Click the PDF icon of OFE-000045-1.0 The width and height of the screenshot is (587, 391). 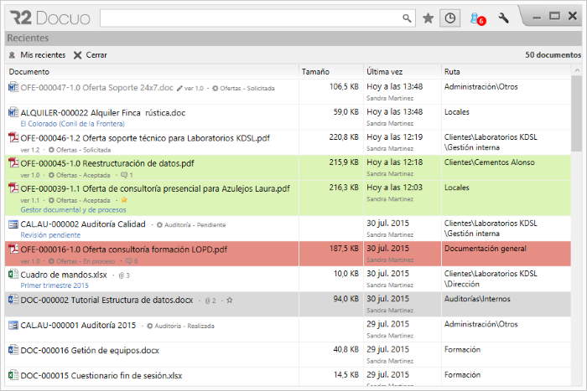[13, 163]
